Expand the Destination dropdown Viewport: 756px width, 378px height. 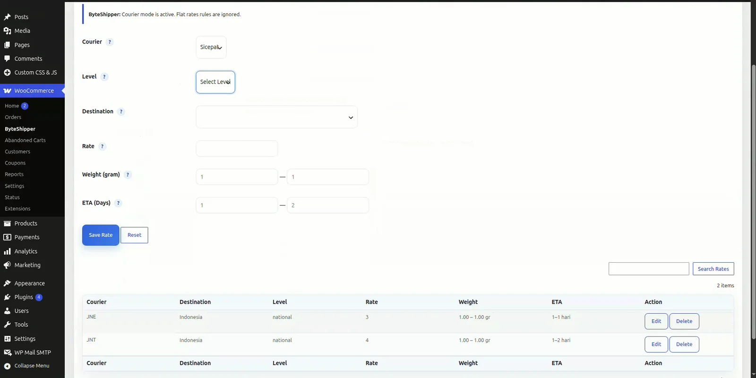click(x=277, y=117)
